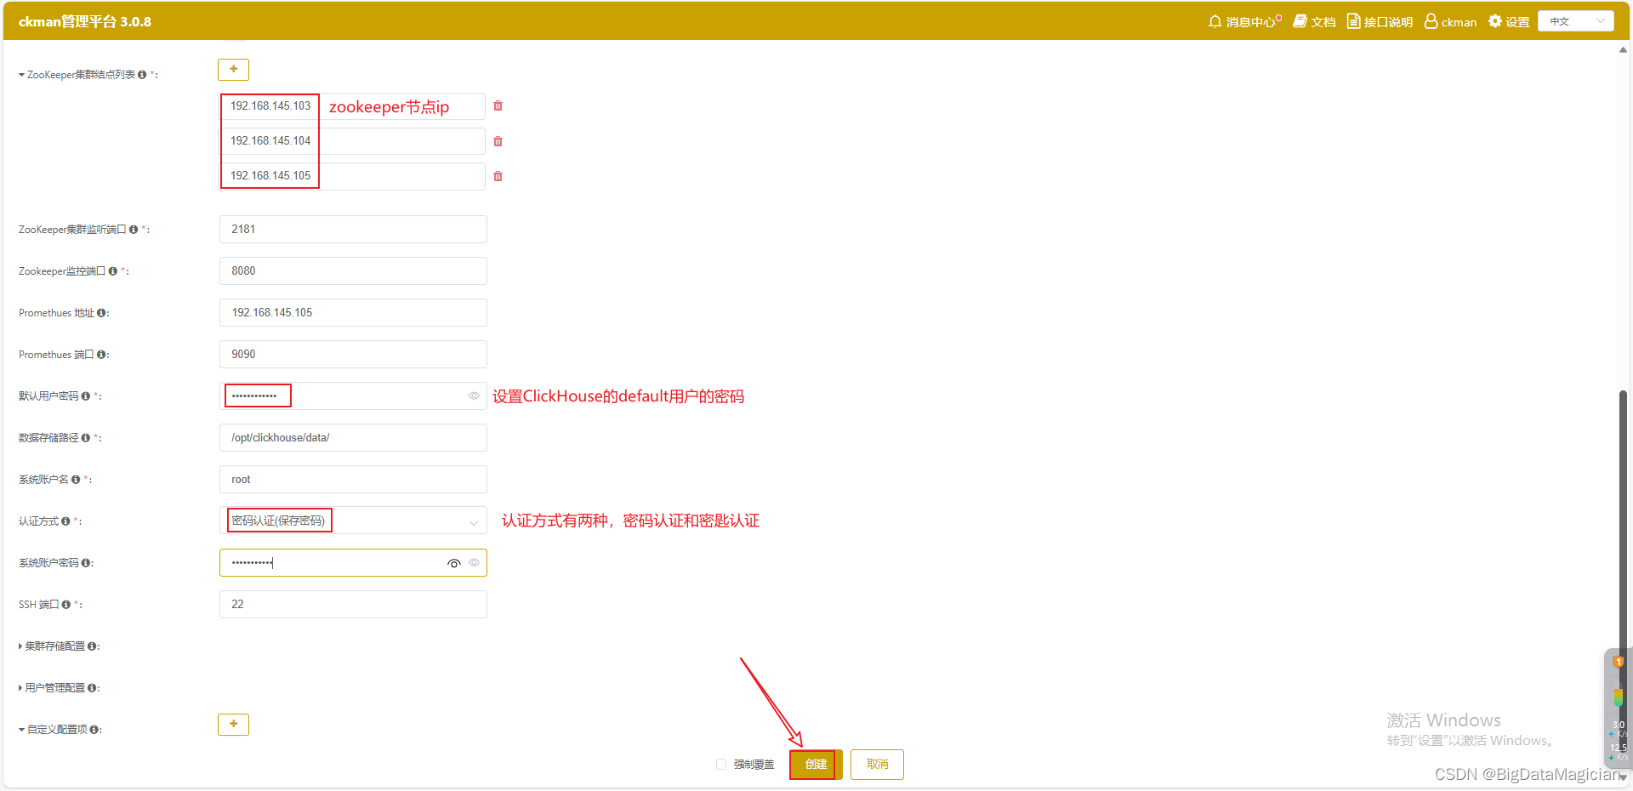The height and width of the screenshot is (791, 1633).
Task: Open the message center menu text
Action: point(1251,22)
